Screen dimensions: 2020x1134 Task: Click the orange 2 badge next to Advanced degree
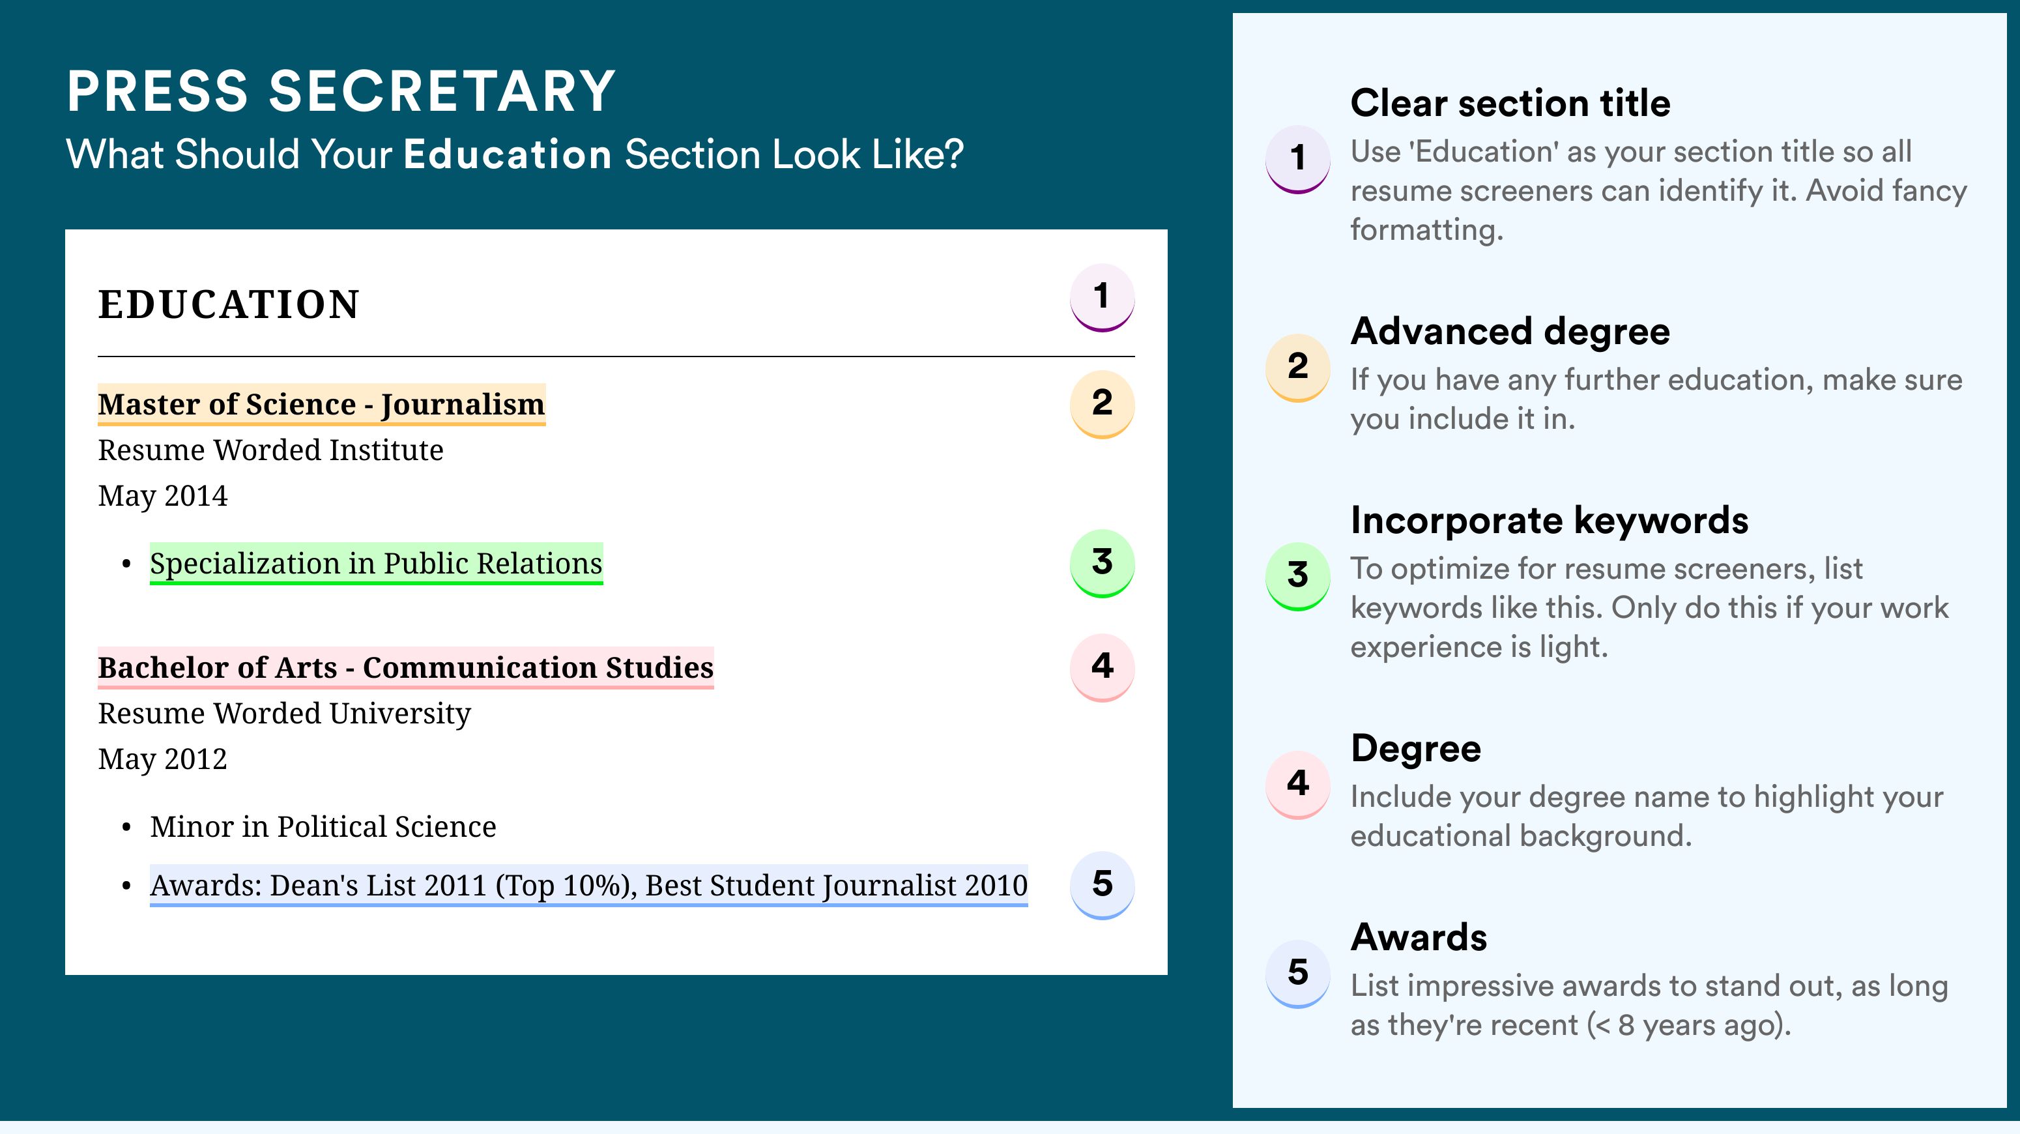[1298, 368]
